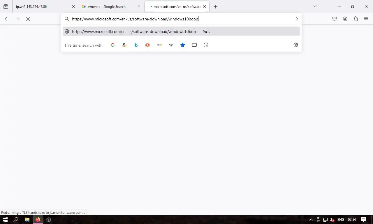Open File Explorer from taskbar
373x224 pixels.
(27, 220)
